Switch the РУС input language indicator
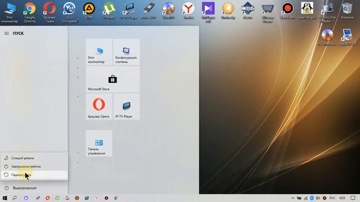Screen dimensions: 360x202 332,198
